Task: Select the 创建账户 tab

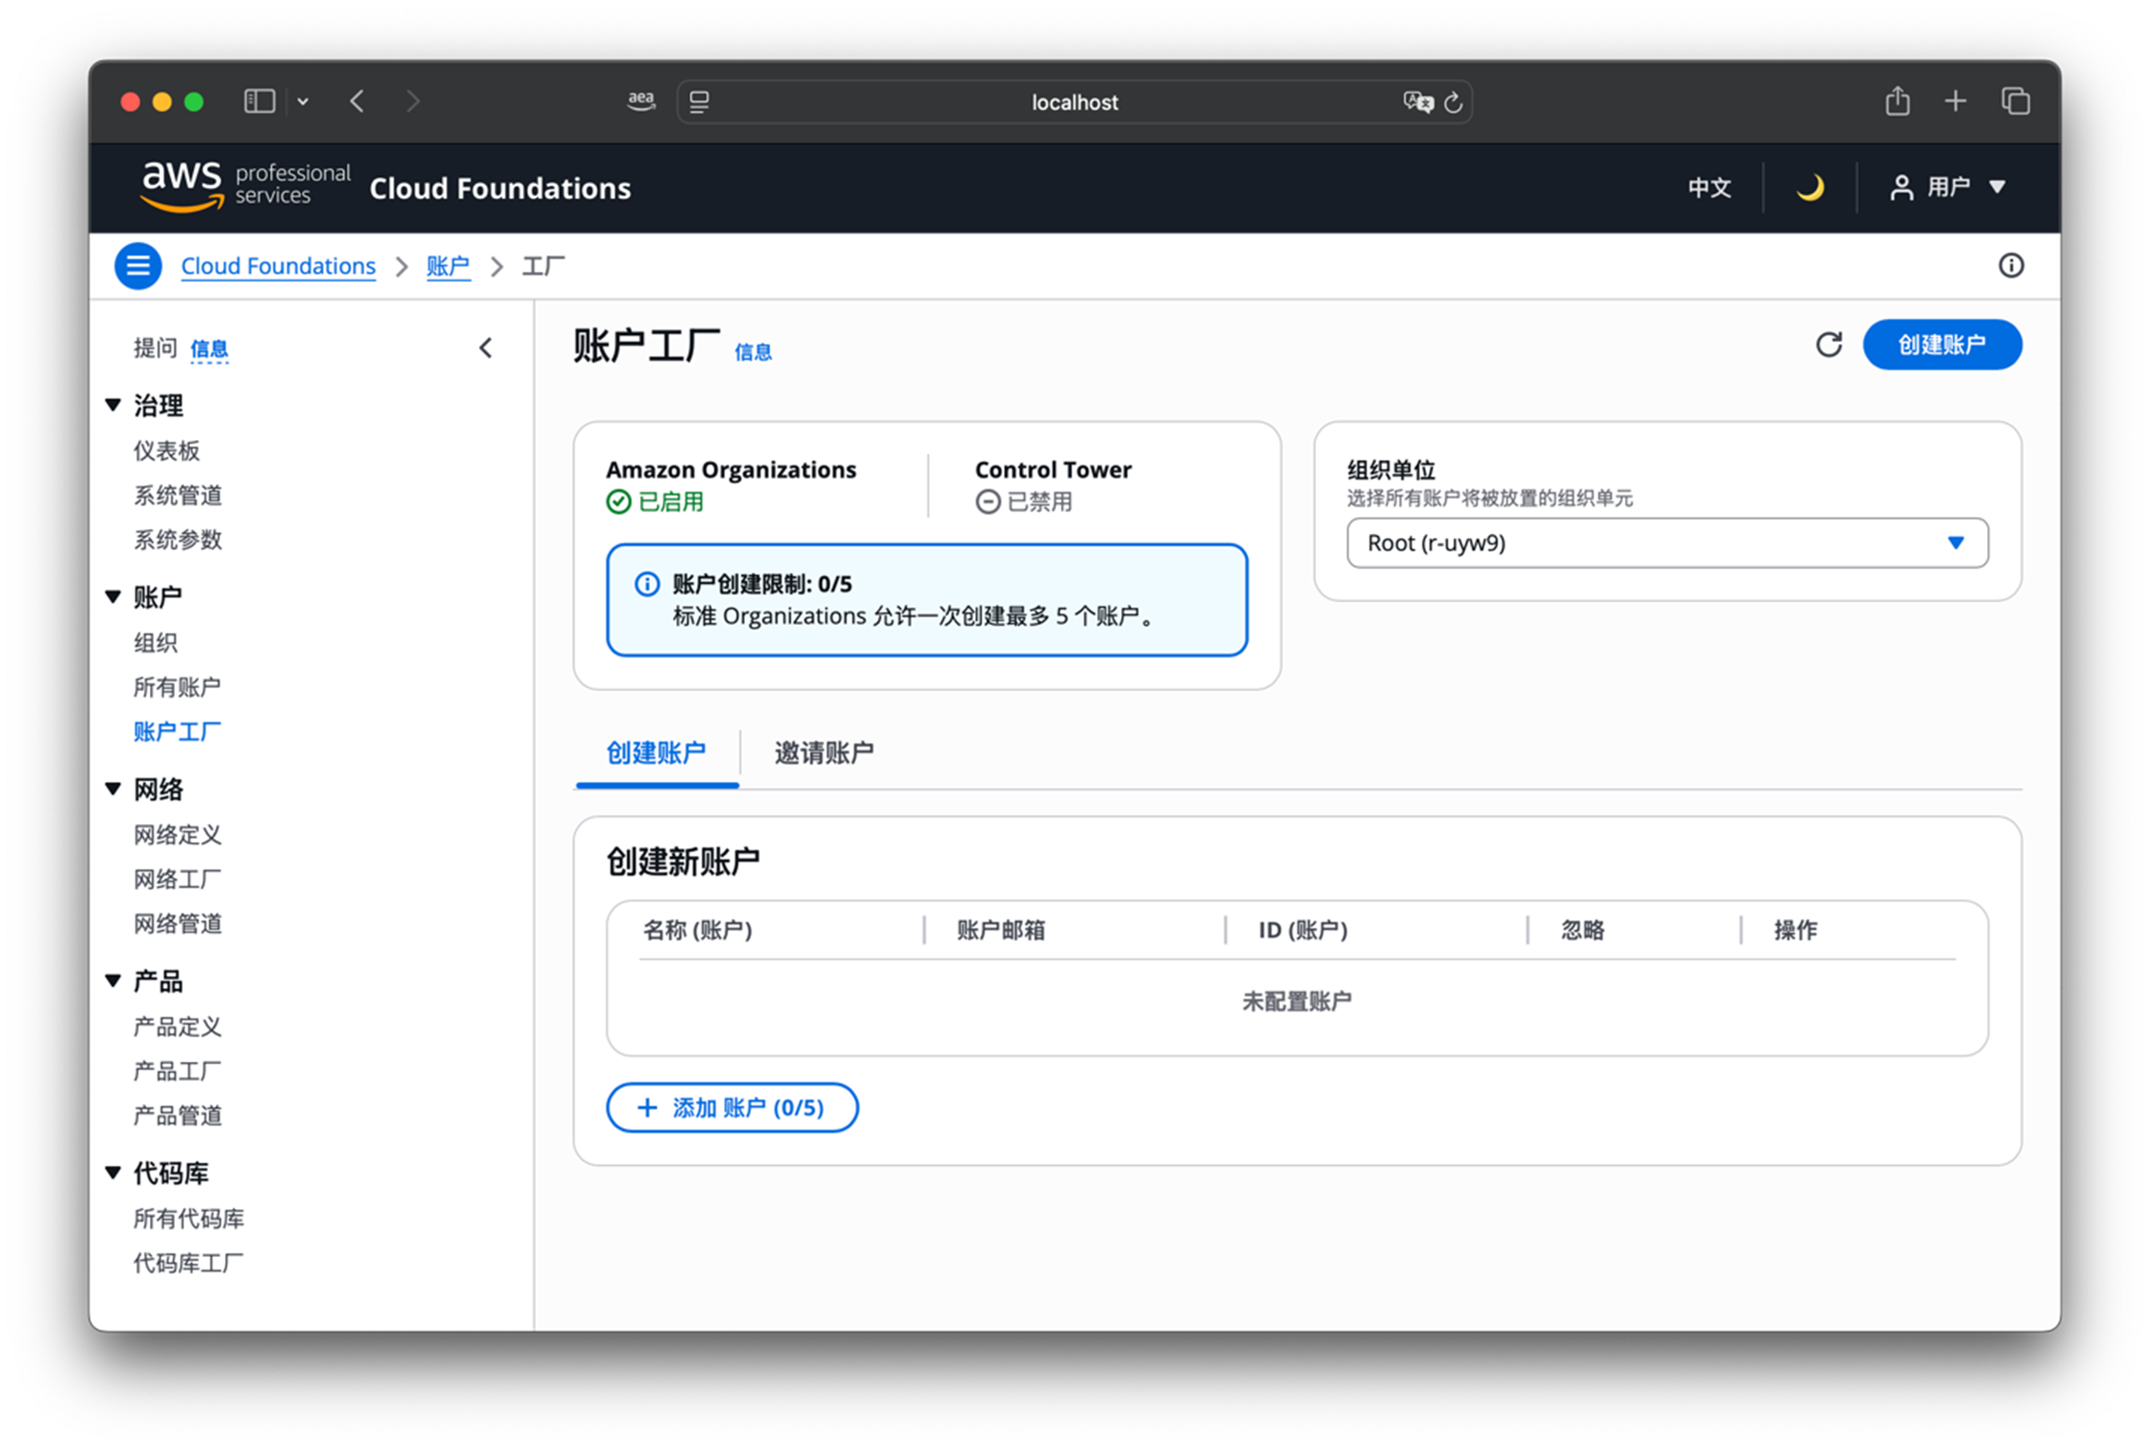Action: (656, 753)
